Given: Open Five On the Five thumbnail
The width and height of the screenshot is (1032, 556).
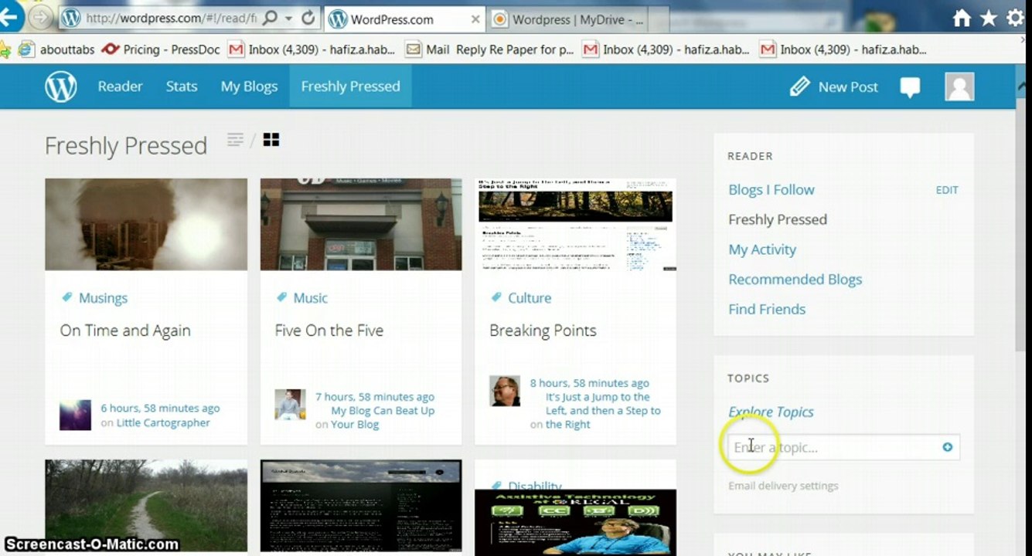Looking at the screenshot, I should point(361,225).
